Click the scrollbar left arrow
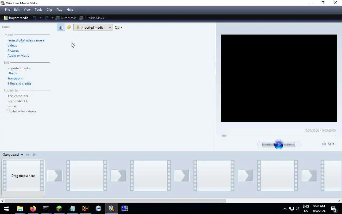Image resolution: width=342 pixels, height=214 pixels. (2, 201)
